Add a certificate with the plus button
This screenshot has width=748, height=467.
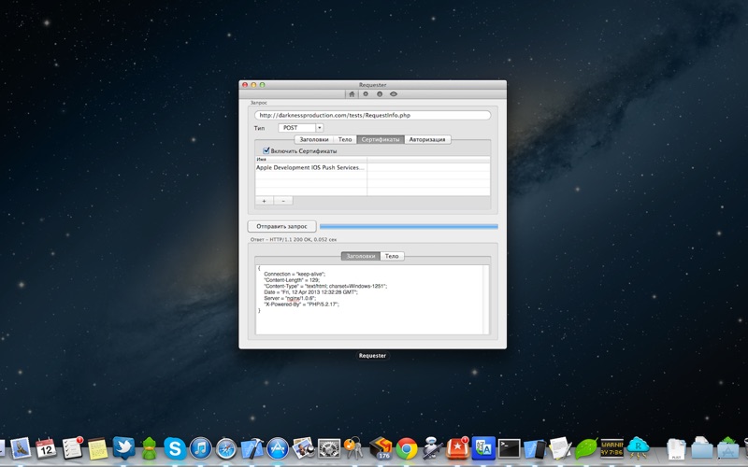264,201
